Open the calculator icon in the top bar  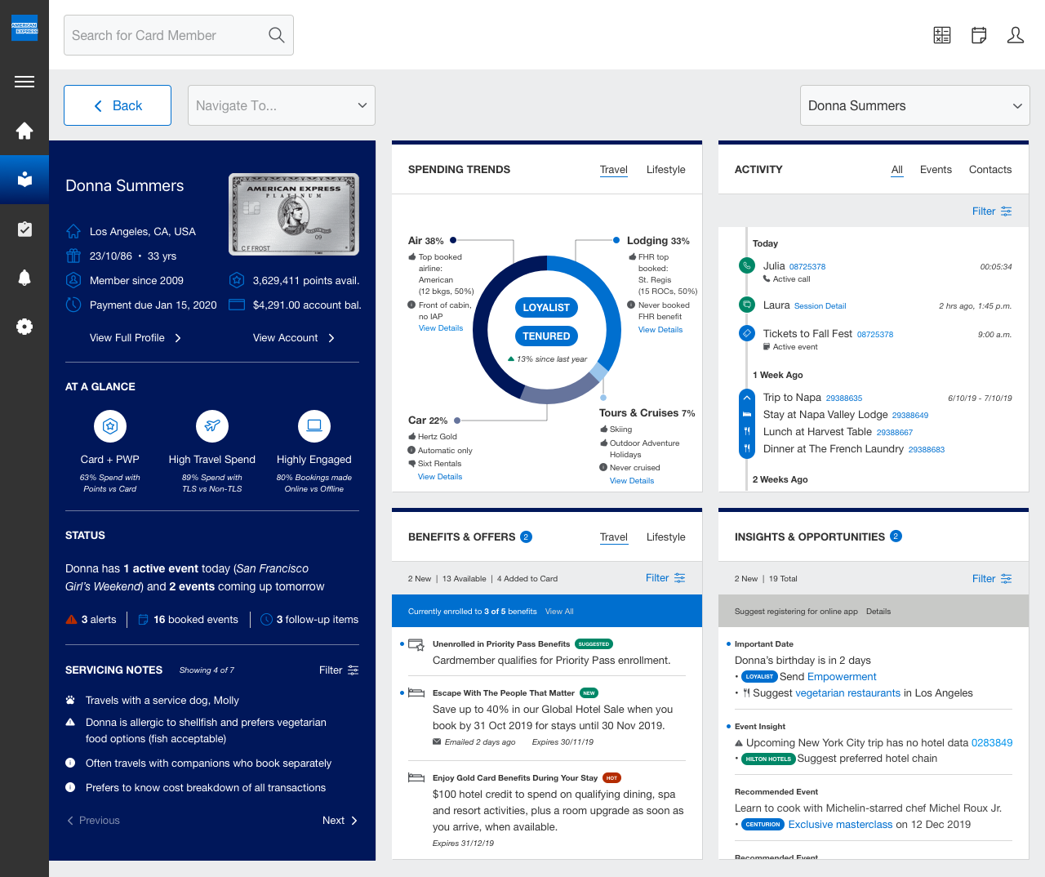tap(942, 35)
